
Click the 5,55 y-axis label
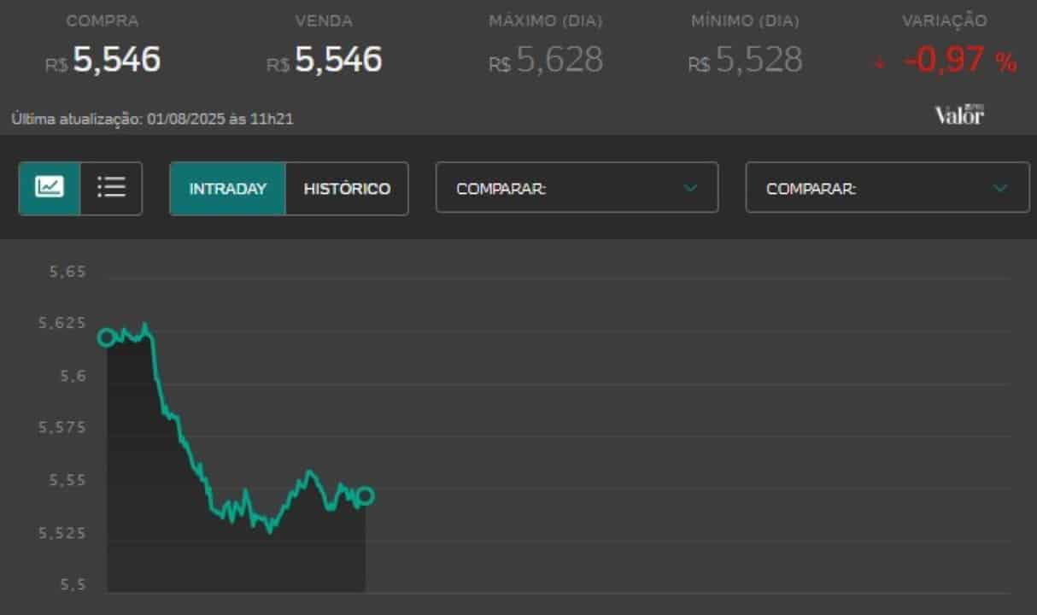click(68, 480)
